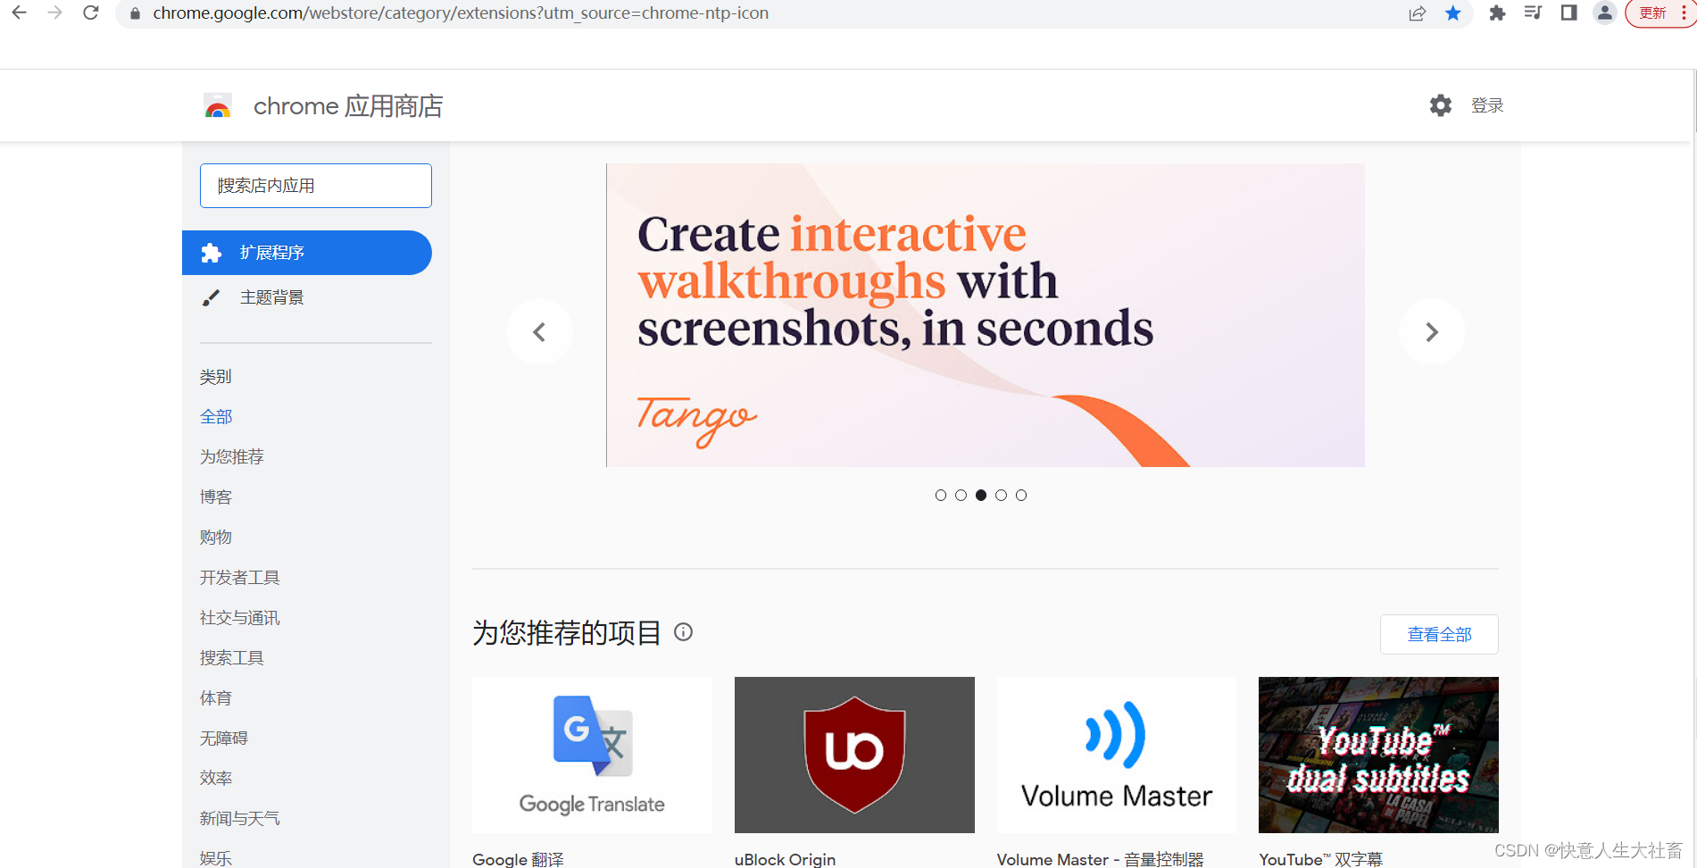Open the Google Translate extension card
Image resolution: width=1697 pixels, height=868 pixels.
point(592,755)
